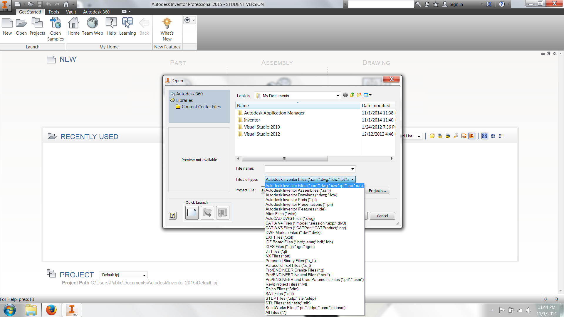Select 'Autodesk Inventor Parts (*.ipt)' file type
The height and width of the screenshot is (317, 564).
point(291,200)
